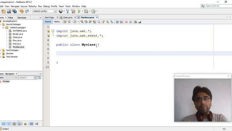Select the Test Packages folder
Image resolution: width=232 pixels, height=131 pixels.
pos(12,50)
